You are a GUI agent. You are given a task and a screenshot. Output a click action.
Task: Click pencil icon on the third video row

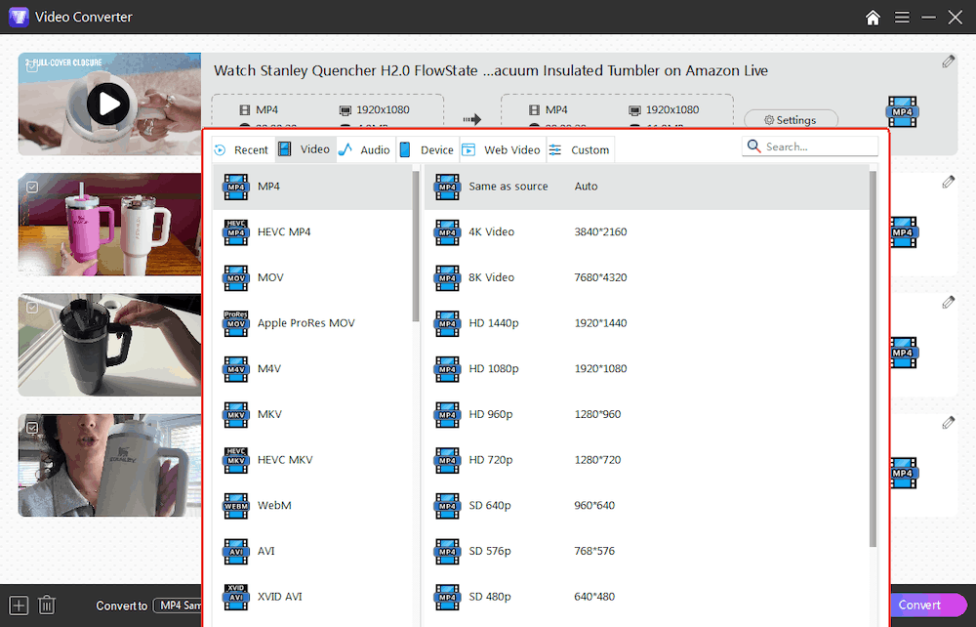pyautogui.click(x=948, y=302)
